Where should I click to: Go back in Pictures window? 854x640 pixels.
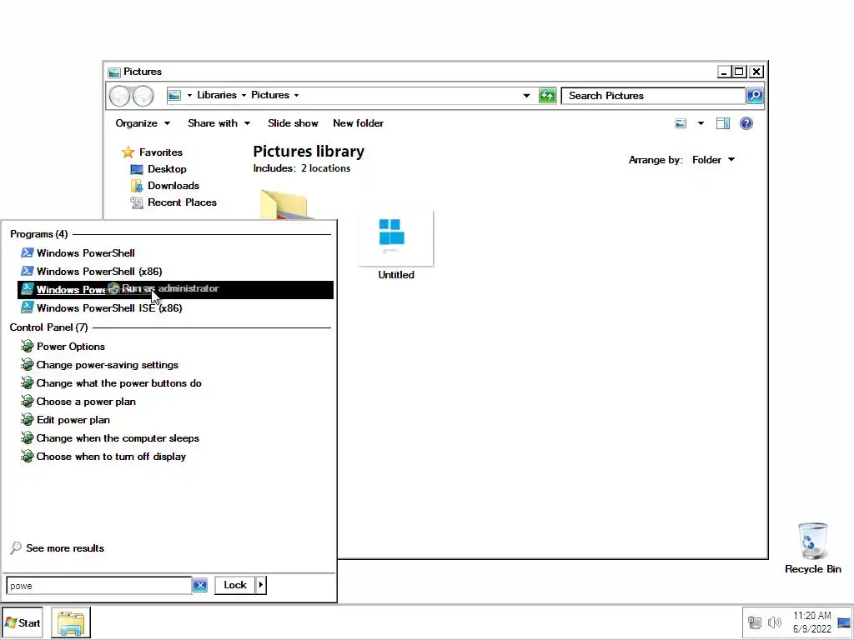pyautogui.click(x=119, y=96)
